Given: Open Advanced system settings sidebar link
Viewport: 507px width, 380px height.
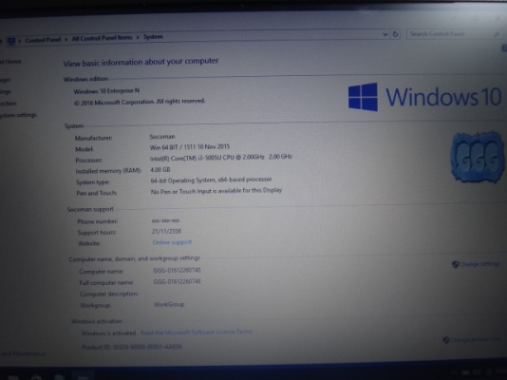Looking at the screenshot, I should [18, 115].
